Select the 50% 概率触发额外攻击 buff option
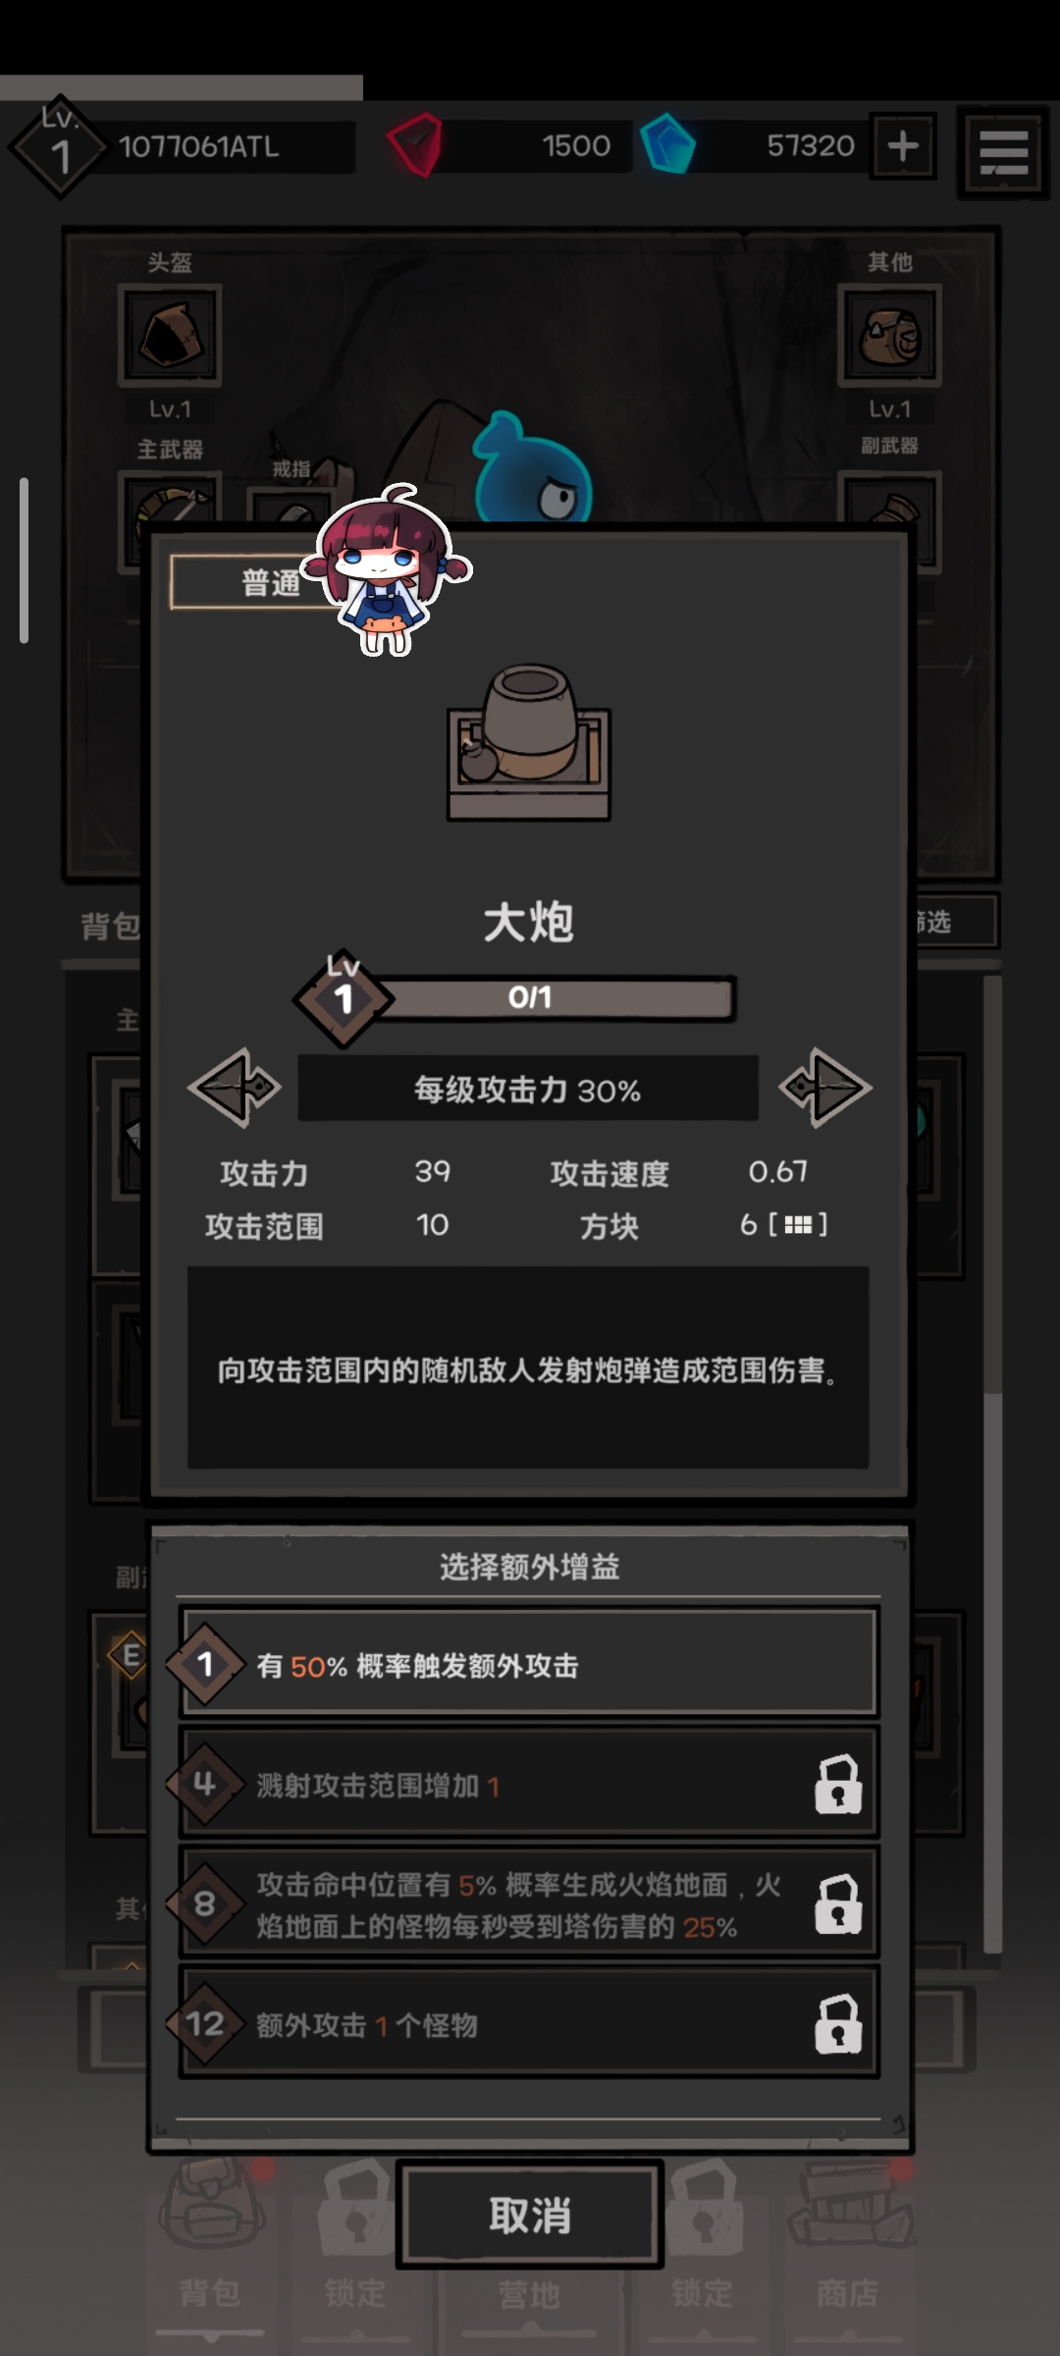The height and width of the screenshot is (2356, 1060). (529, 1663)
